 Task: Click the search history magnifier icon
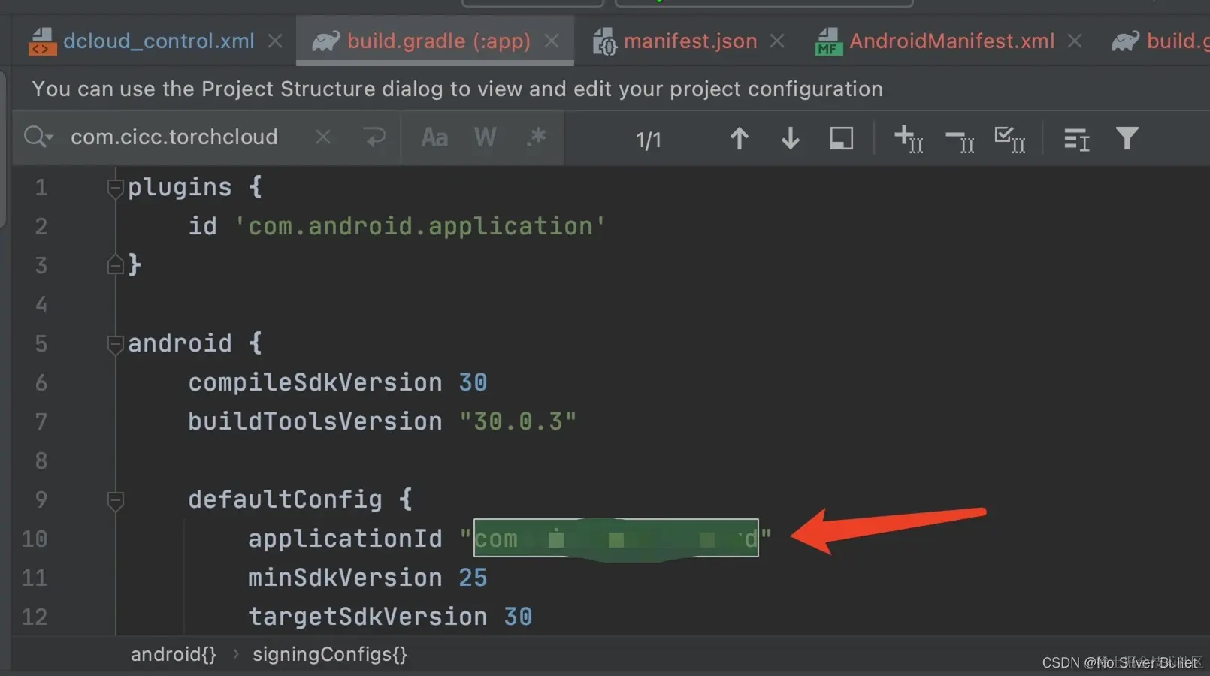point(38,137)
